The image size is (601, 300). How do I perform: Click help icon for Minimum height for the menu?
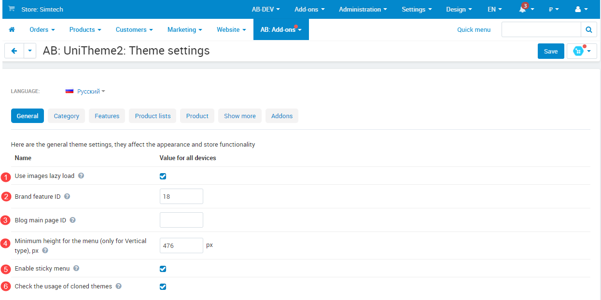[45, 251]
